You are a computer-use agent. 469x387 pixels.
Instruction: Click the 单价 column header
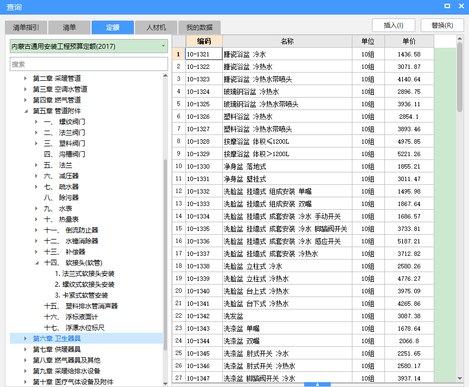[409, 42]
